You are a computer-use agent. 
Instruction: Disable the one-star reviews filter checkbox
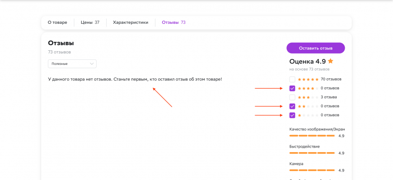[x=292, y=115]
